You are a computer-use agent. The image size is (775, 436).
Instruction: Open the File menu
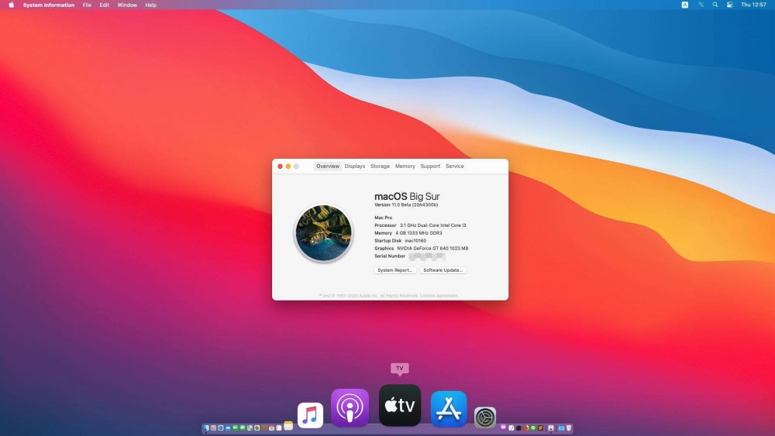(x=87, y=5)
